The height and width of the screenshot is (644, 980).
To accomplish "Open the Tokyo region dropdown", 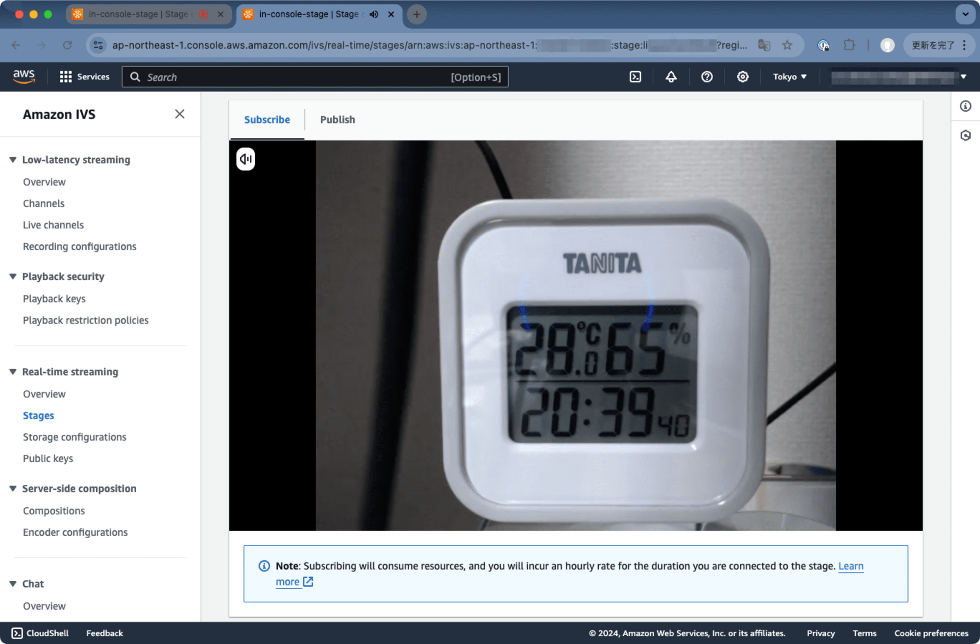I will pos(789,77).
